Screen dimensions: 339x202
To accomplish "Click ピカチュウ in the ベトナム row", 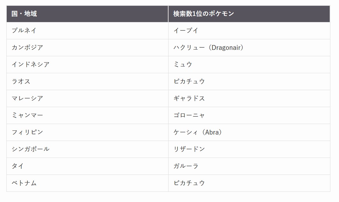I will (189, 183).
